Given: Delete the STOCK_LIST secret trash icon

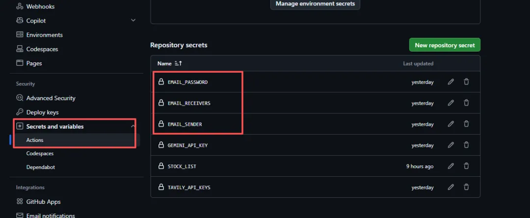Looking at the screenshot, I should [466, 166].
